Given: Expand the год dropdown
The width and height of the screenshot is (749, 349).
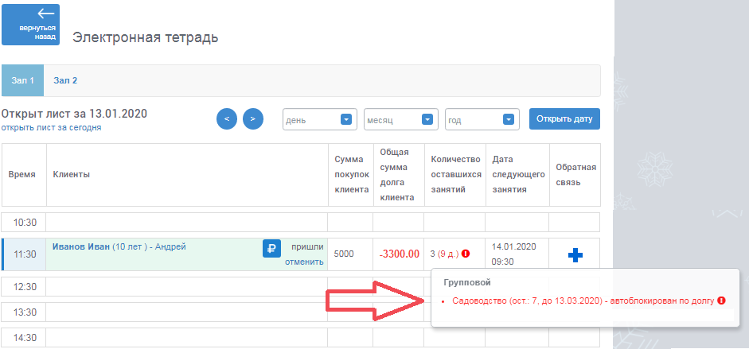Looking at the screenshot, I should [482, 119].
